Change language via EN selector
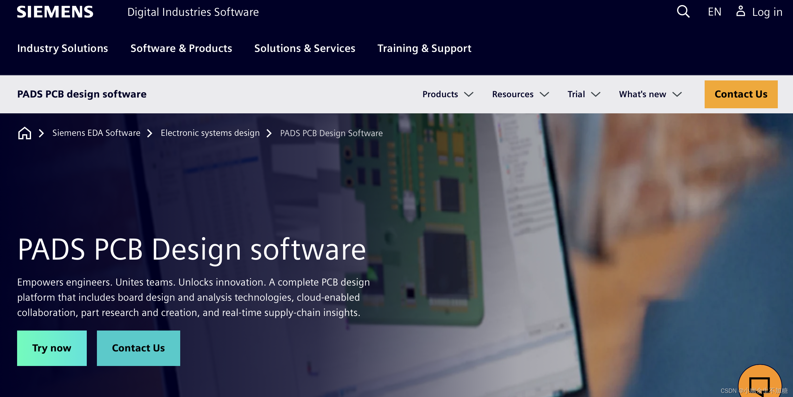 [714, 12]
